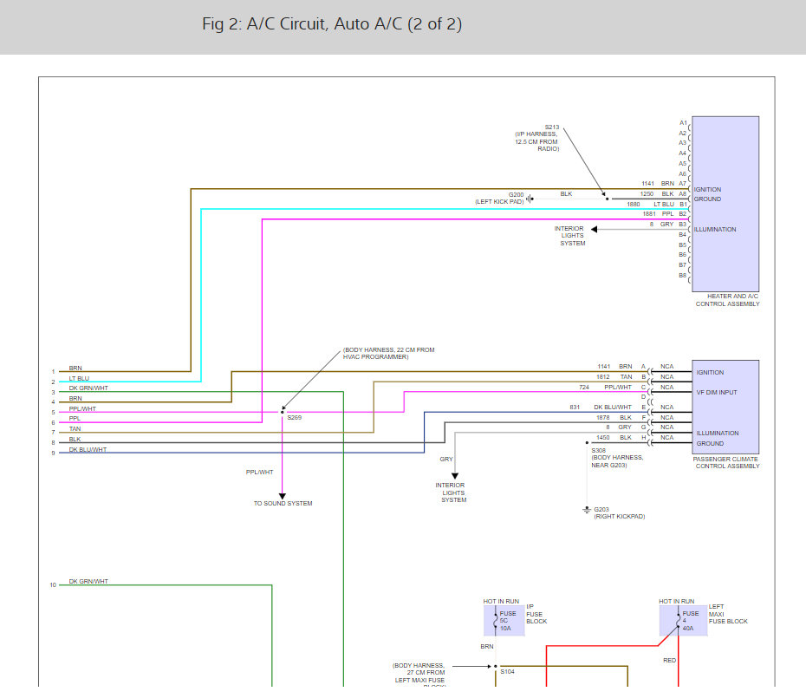Click the G200 ground symbol
The width and height of the screenshot is (806, 698).
tap(530, 199)
